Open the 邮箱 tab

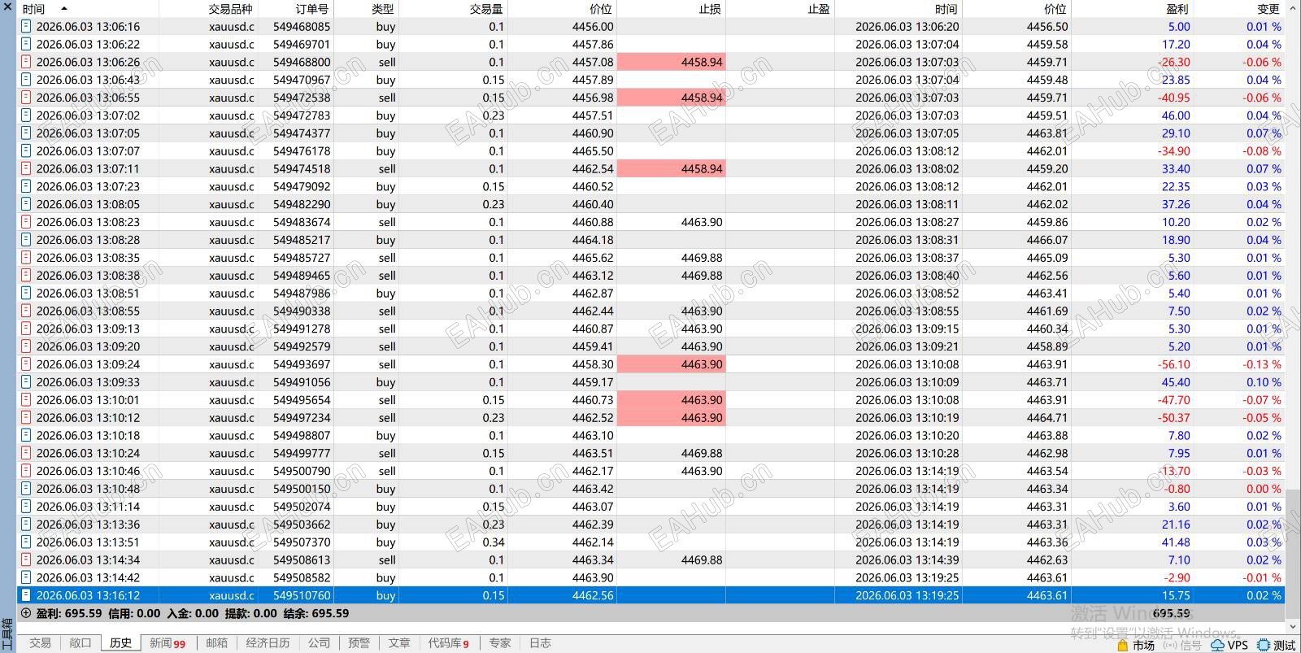click(216, 643)
